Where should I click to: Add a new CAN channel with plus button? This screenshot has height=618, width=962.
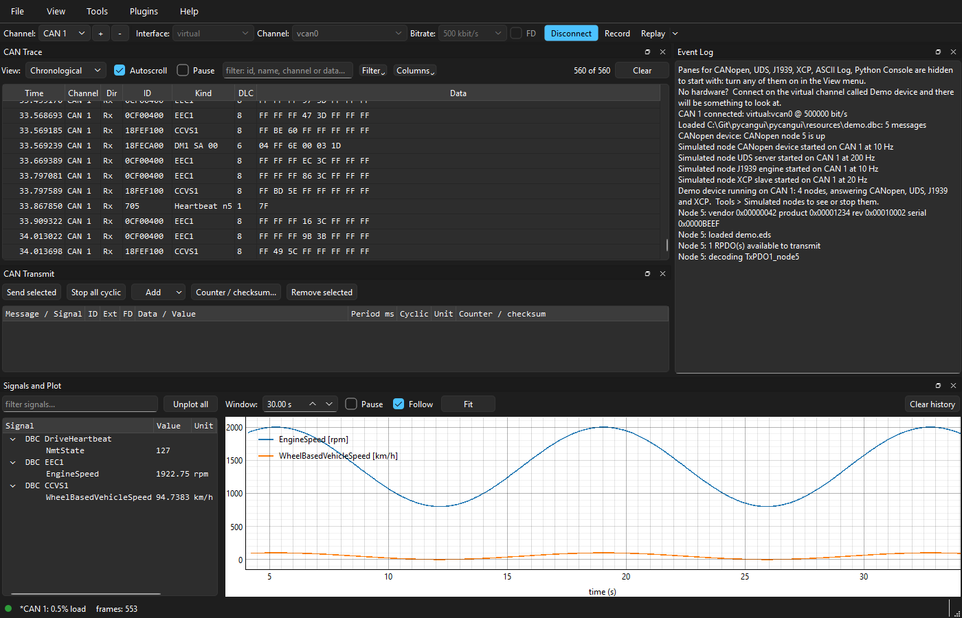100,33
